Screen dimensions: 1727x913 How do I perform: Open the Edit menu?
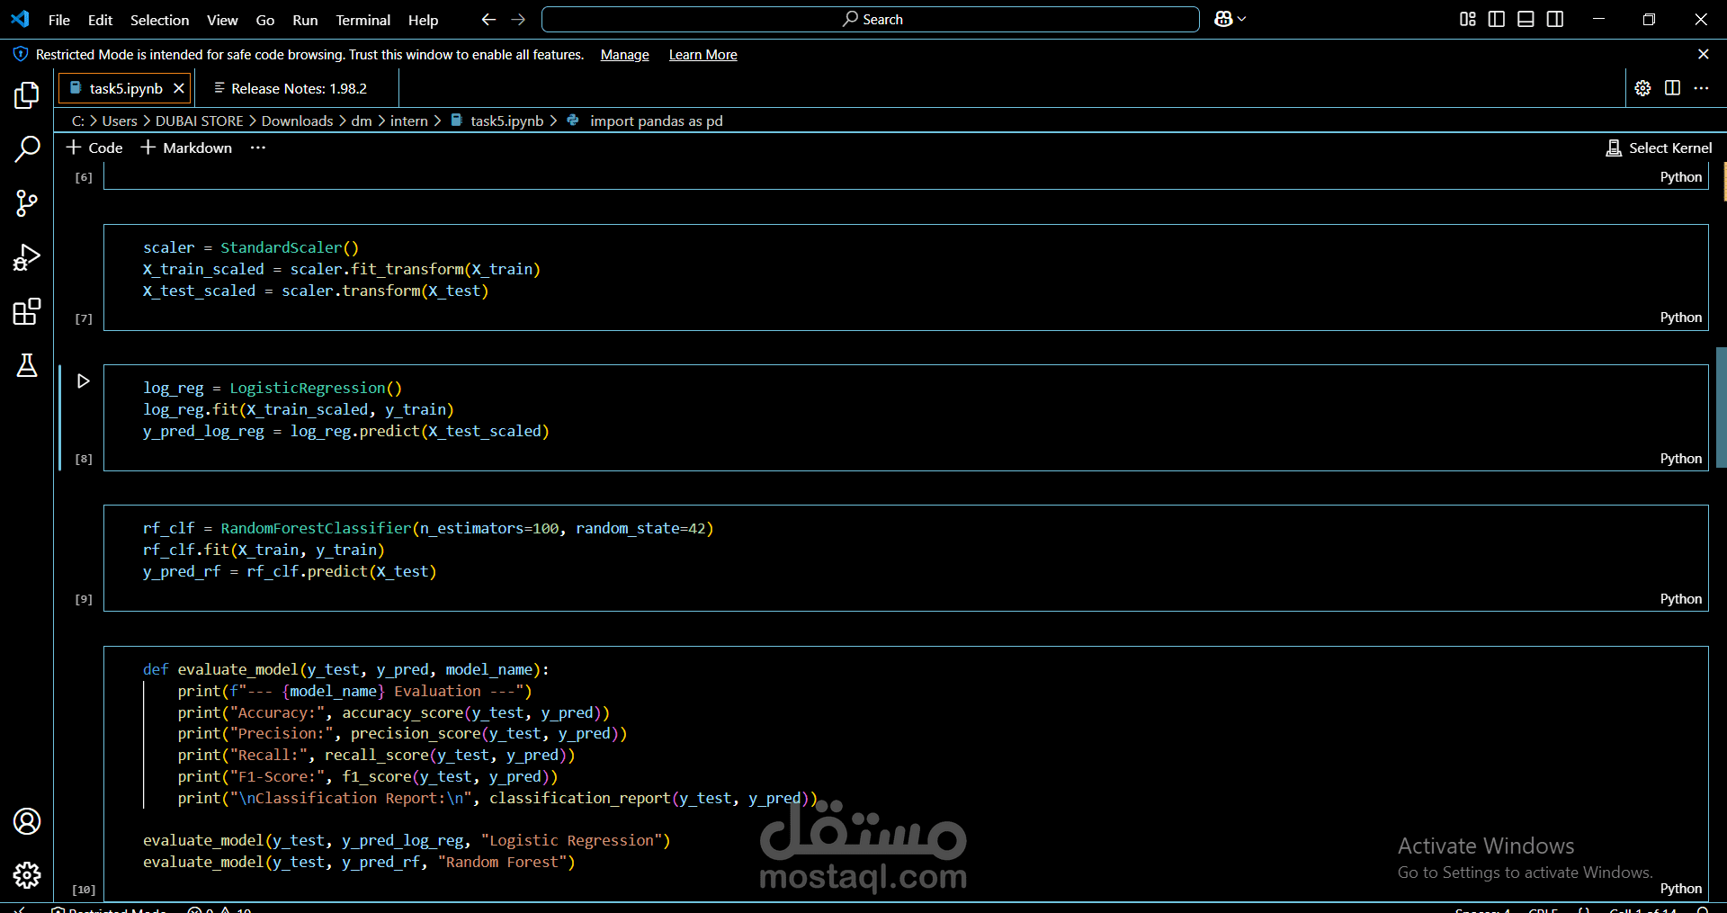pos(100,20)
